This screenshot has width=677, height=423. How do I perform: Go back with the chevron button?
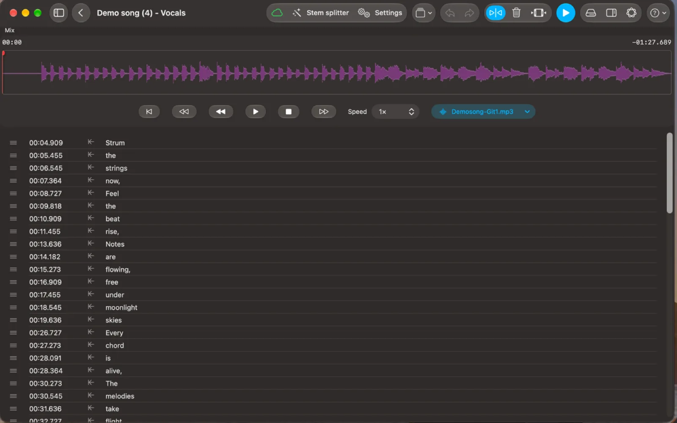81,13
